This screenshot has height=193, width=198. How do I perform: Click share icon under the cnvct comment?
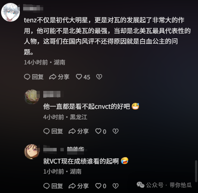coord(72,131)
